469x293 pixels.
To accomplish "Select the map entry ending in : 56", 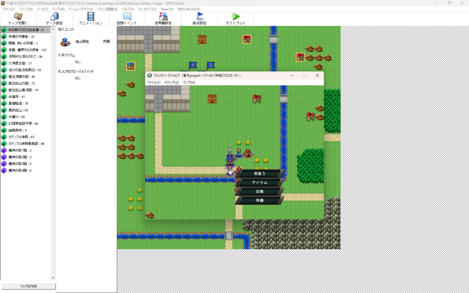I will coord(25,57).
